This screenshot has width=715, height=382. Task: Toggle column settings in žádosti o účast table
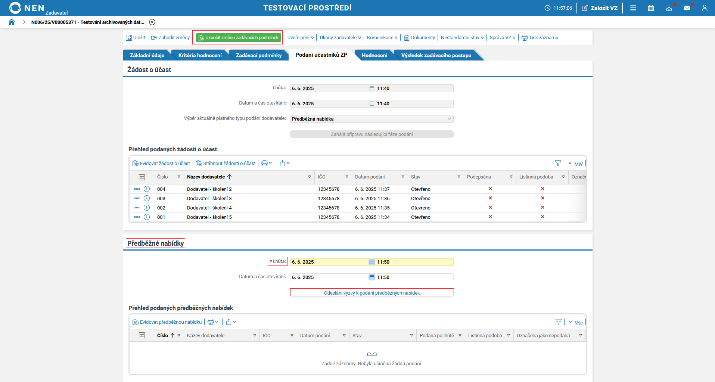142,177
